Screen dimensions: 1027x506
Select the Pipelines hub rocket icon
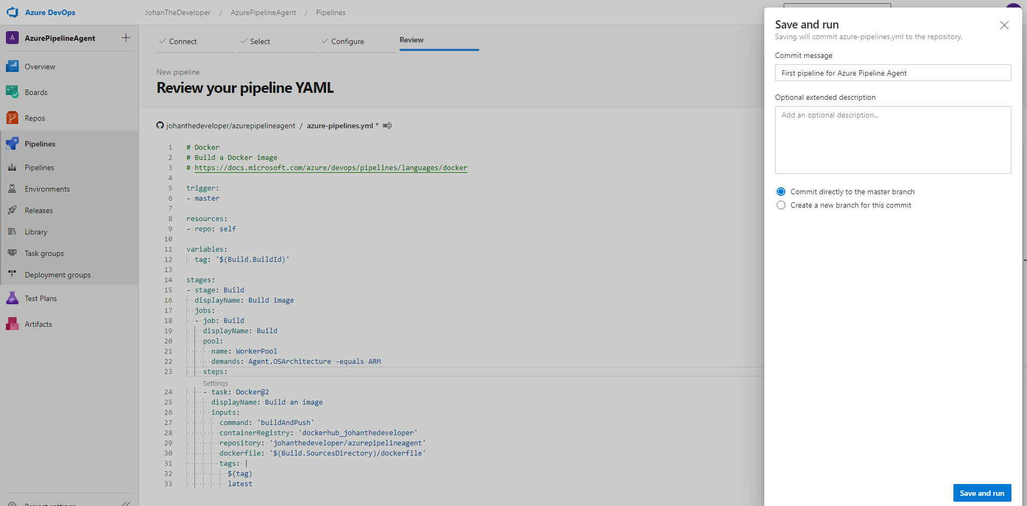12,144
